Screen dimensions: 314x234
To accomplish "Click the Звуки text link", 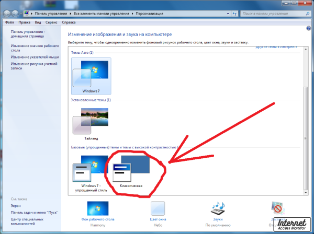I will [218, 219].
